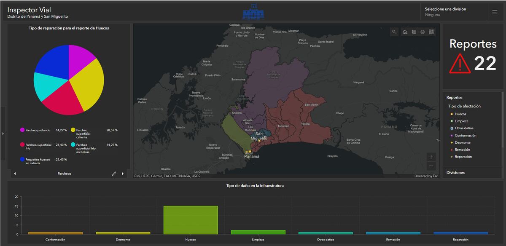Screen dimensions: 506x246
Task: Expand the collapsed left side panel
Action: click(x=3, y=134)
